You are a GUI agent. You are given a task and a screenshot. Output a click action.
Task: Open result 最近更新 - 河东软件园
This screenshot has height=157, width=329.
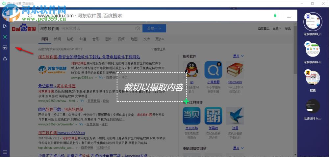(57, 86)
